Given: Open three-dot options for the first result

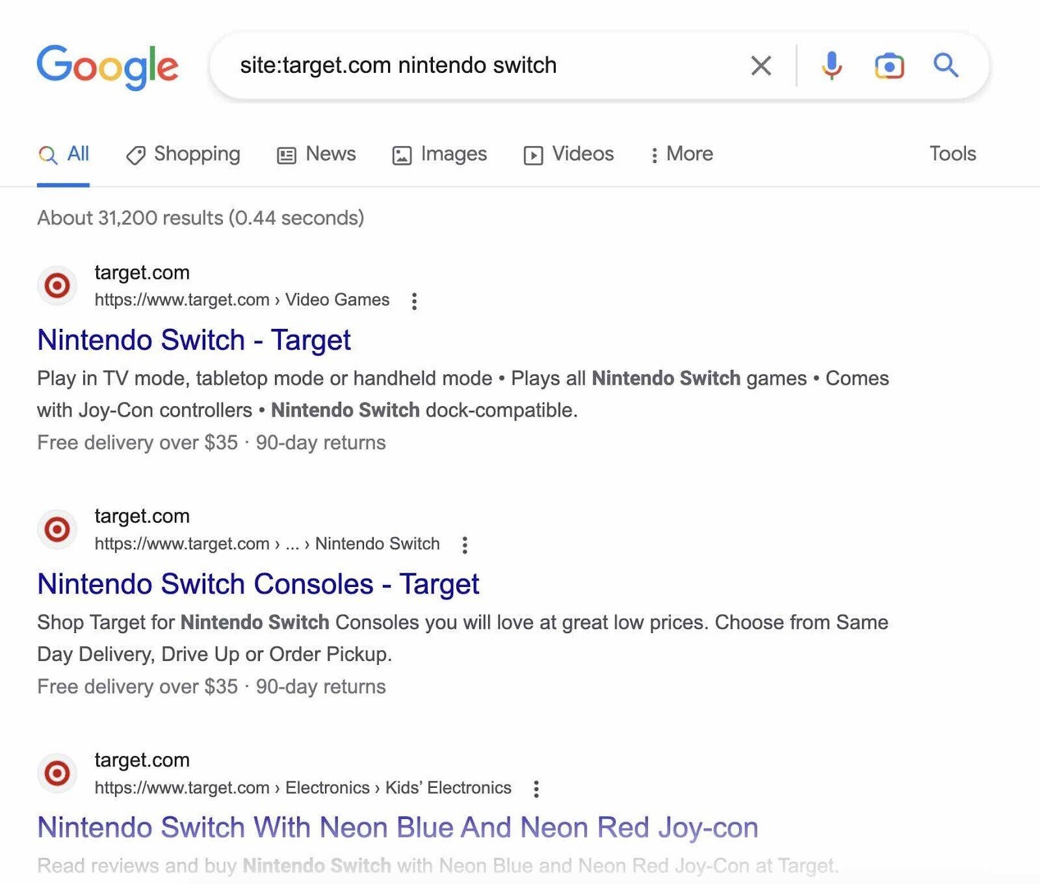Looking at the screenshot, I should tap(414, 300).
